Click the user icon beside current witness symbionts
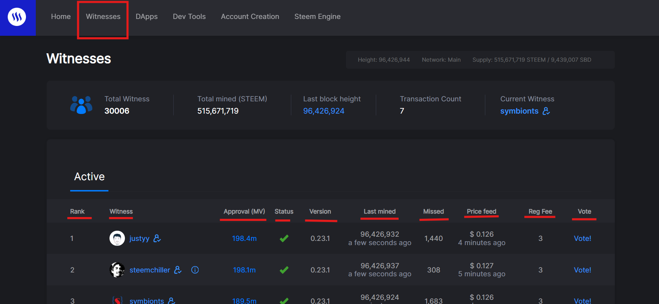The height and width of the screenshot is (304, 659). tap(546, 111)
